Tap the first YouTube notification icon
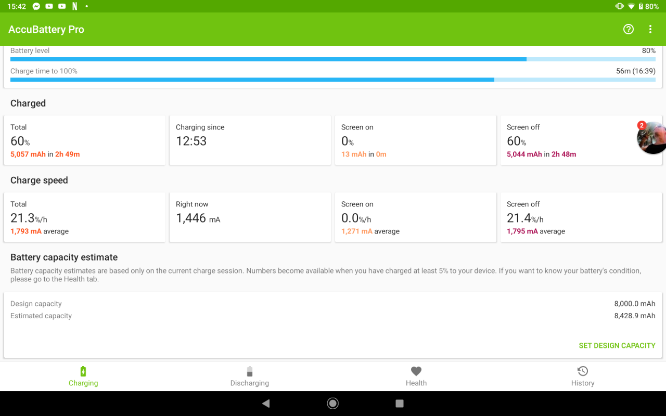 pyautogui.click(x=49, y=6)
